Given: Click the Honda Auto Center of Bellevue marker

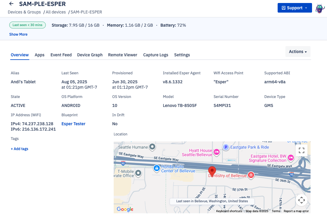Looking at the screenshot, I should point(157,168).
